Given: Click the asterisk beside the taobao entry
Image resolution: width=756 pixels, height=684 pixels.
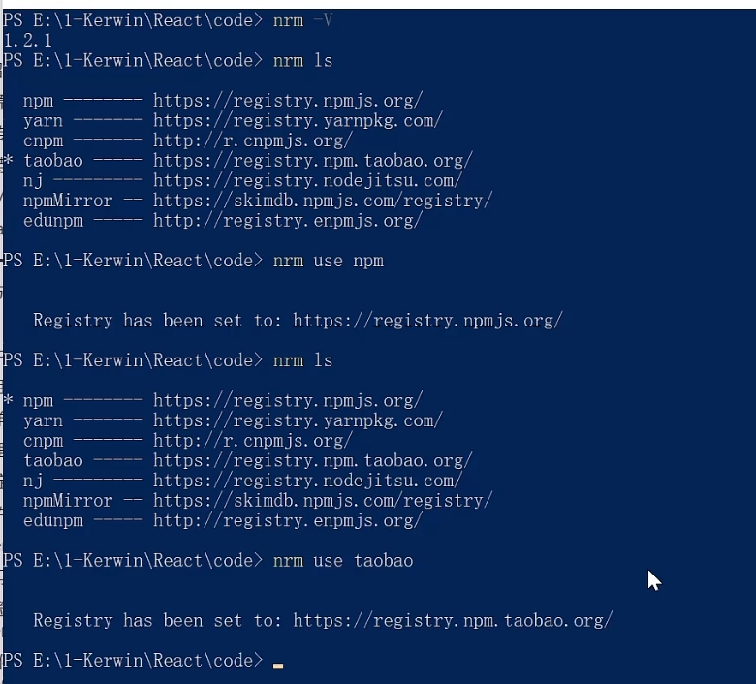Looking at the screenshot, I should coord(8,161).
